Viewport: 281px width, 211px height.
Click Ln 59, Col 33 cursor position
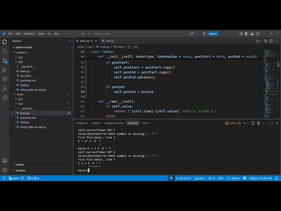[184, 178]
